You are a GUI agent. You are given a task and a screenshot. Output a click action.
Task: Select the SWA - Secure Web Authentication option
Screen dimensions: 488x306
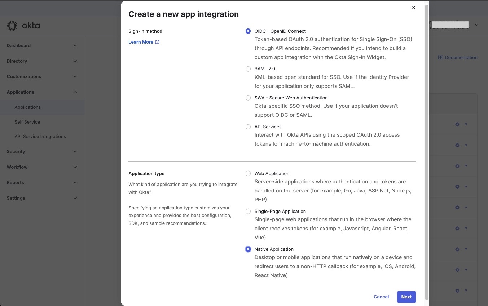click(x=248, y=98)
